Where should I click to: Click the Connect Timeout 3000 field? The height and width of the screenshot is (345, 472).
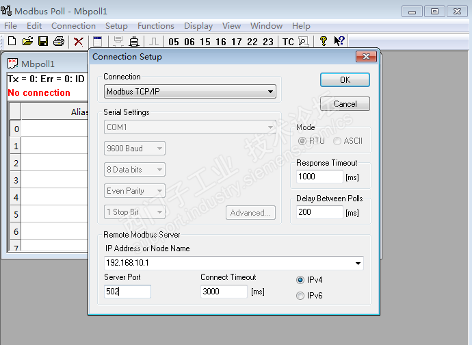click(x=224, y=292)
